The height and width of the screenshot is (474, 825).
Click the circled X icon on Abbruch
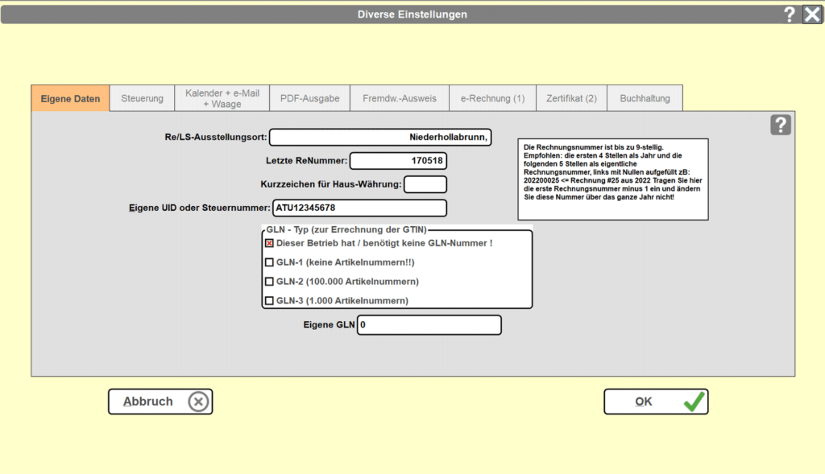click(x=198, y=402)
